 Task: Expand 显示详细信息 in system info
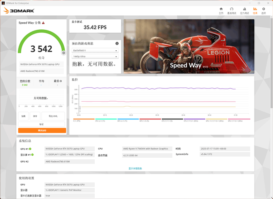135,168
